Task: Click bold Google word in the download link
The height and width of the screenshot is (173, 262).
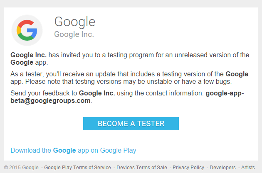Action: point(64,150)
